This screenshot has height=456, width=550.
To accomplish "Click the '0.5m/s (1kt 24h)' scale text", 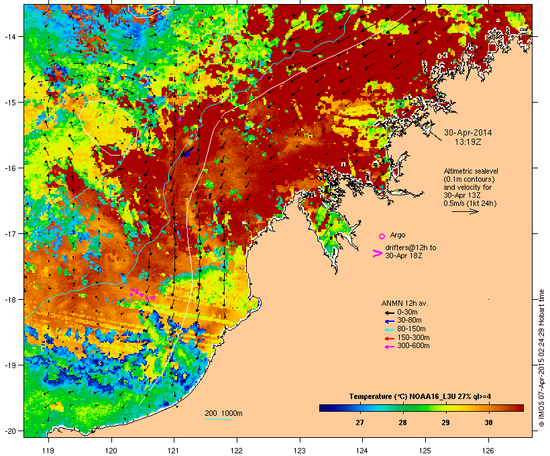I will pyautogui.click(x=470, y=203).
